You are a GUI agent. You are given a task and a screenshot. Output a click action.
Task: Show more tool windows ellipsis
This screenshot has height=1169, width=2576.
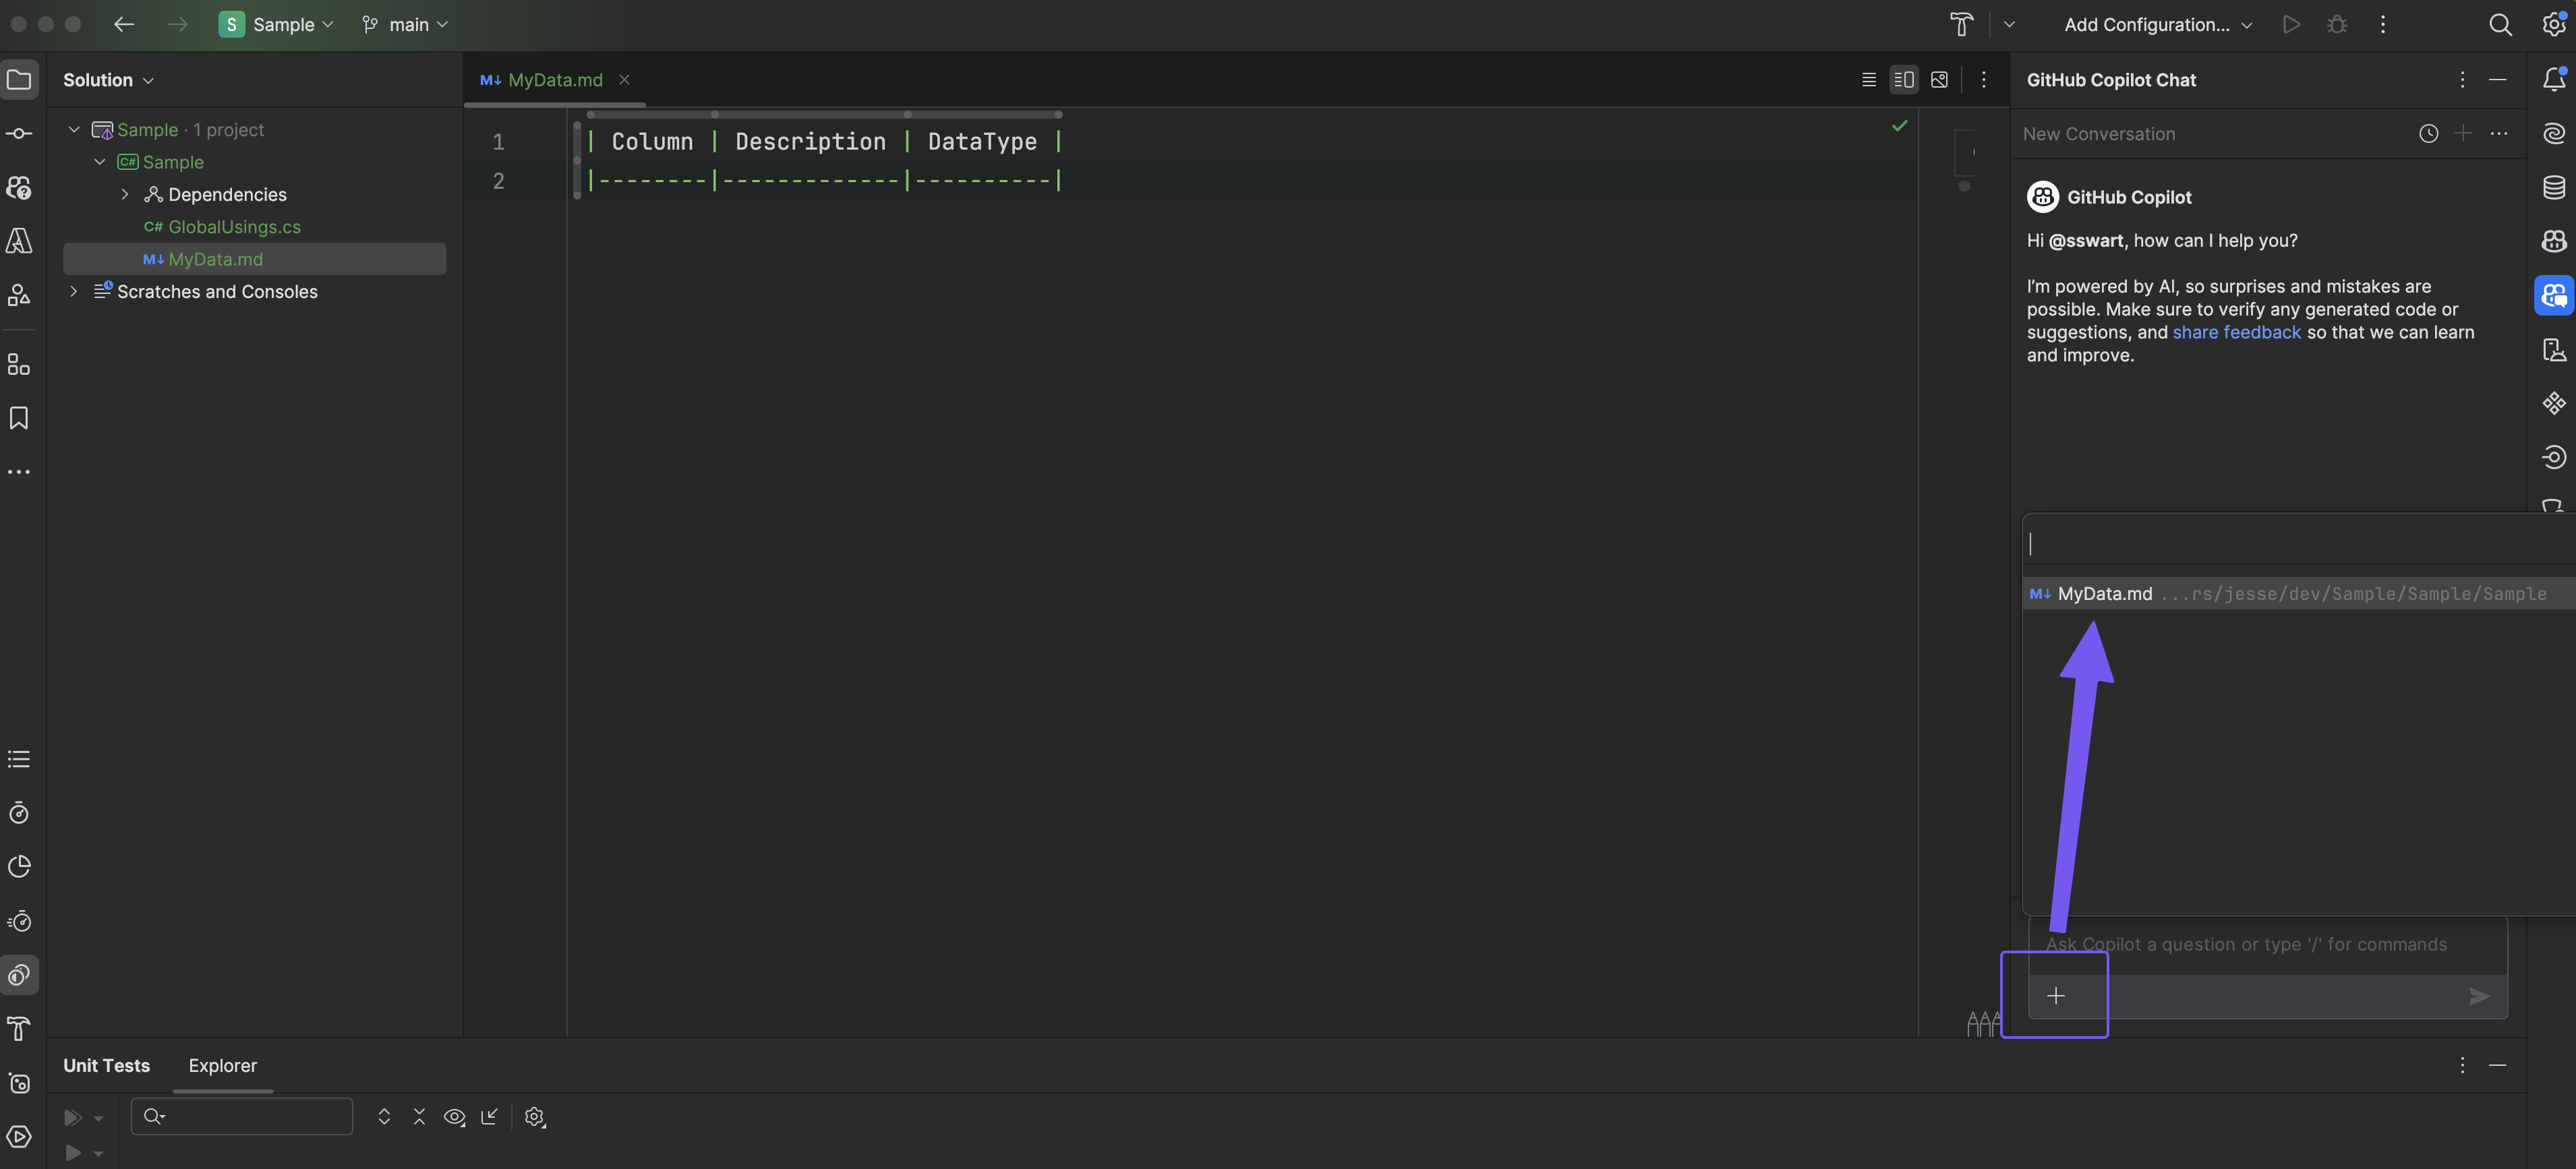(19, 472)
